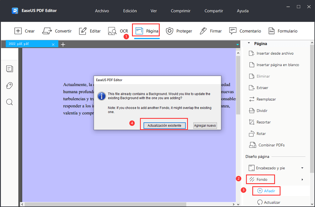Screen dimensions: 315x207
Task: Add a new document tab
Action: (x=63, y=45)
